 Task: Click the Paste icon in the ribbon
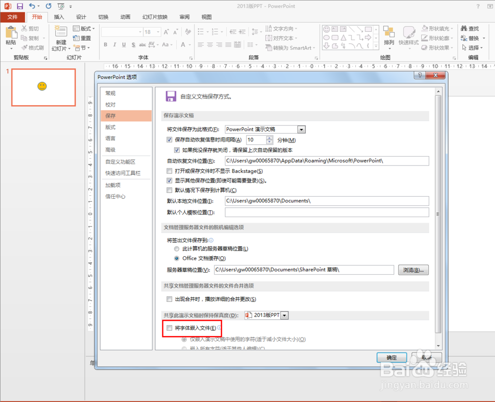[11, 32]
